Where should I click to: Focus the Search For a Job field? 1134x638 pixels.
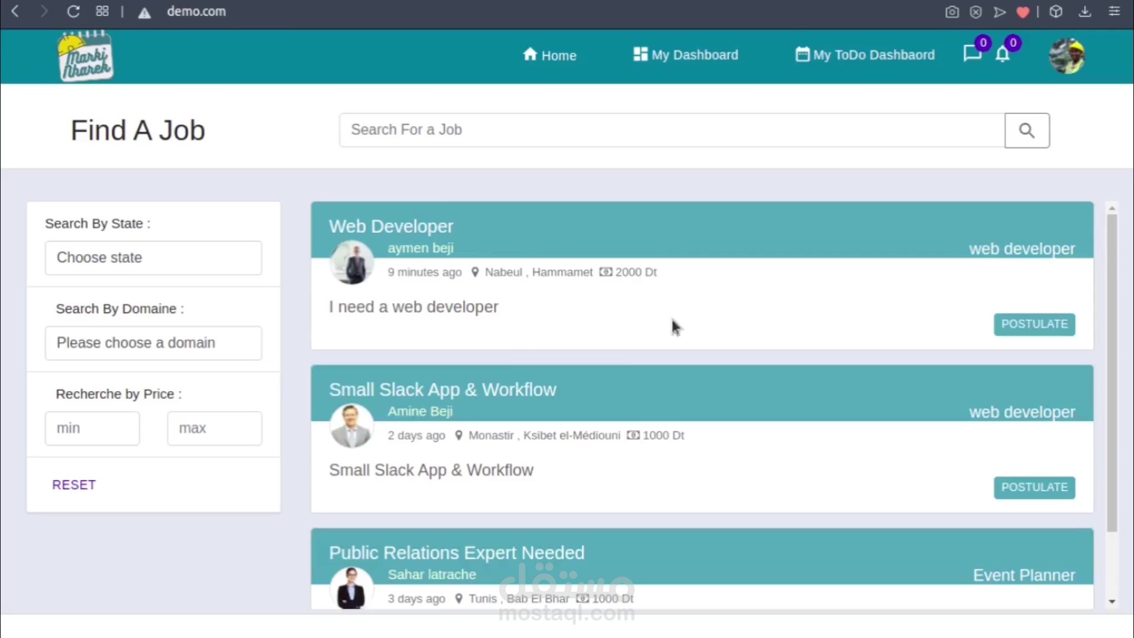672,130
